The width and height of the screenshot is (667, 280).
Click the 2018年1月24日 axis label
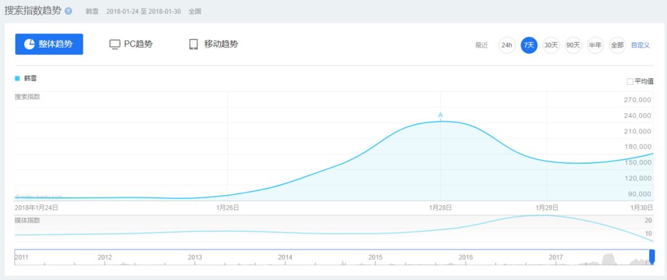pos(36,208)
